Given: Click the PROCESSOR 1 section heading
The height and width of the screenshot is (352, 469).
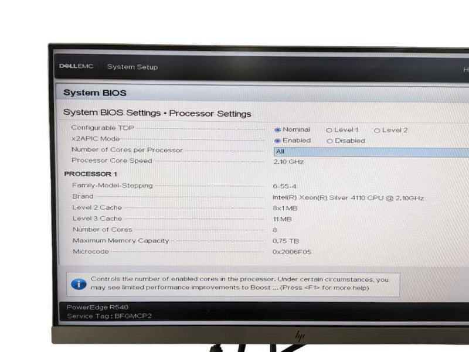Looking at the screenshot, I should pos(90,174).
